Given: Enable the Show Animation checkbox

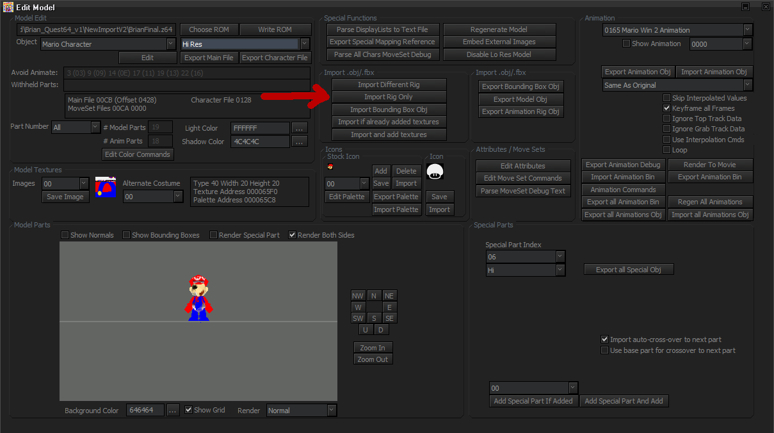Looking at the screenshot, I should (x=627, y=44).
